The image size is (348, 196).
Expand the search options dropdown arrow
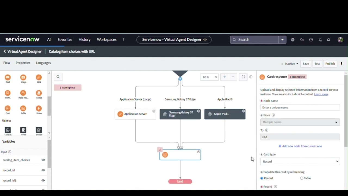coord(282,40)
